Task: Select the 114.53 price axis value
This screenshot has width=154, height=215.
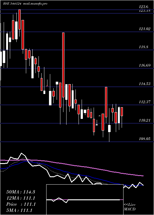Action: (x=144, y=84)
